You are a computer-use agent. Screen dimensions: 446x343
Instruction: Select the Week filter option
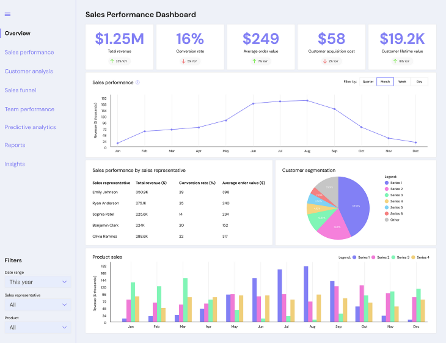(x=402, y=82)
